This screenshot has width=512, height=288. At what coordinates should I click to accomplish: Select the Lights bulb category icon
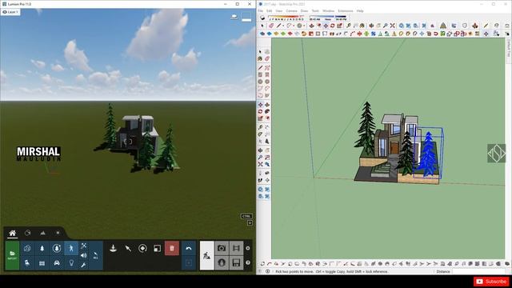click(71, 263)
